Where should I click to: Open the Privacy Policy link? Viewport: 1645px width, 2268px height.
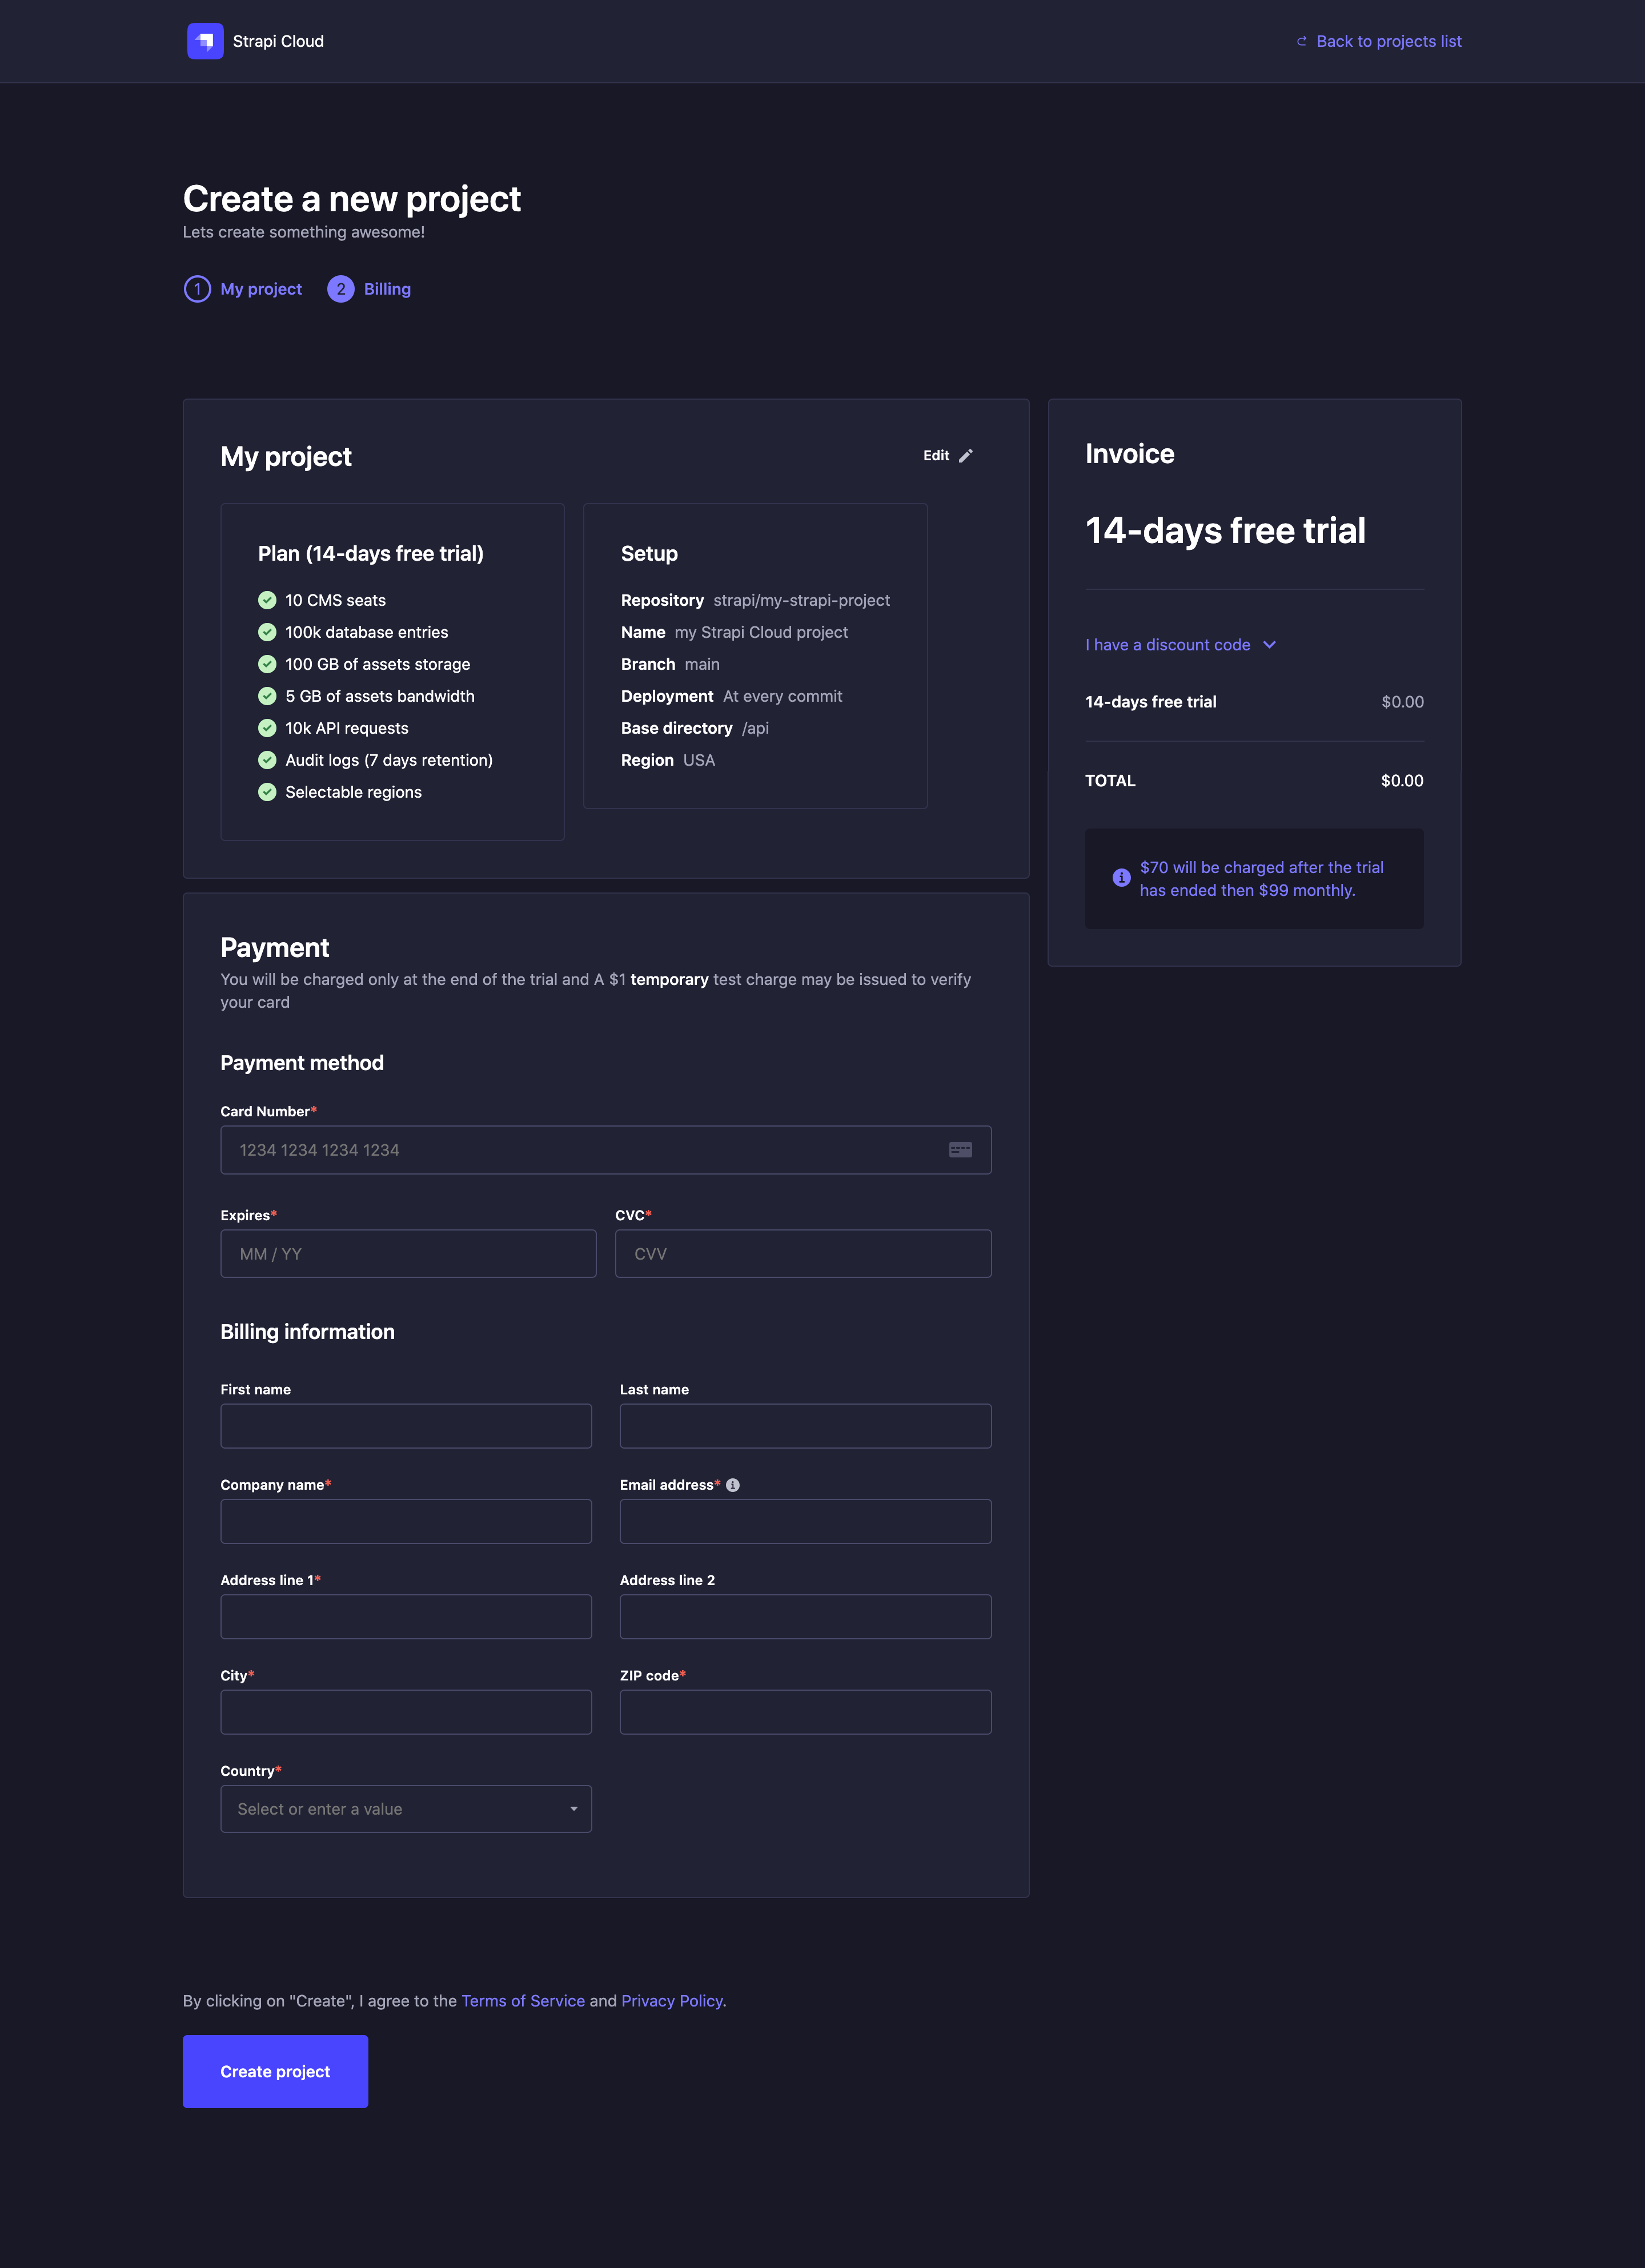(x=671, y=2001)
